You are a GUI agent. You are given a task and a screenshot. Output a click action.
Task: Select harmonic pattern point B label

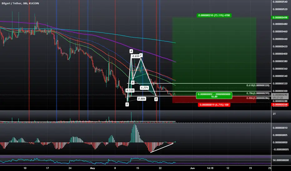(x=133, y=82)
